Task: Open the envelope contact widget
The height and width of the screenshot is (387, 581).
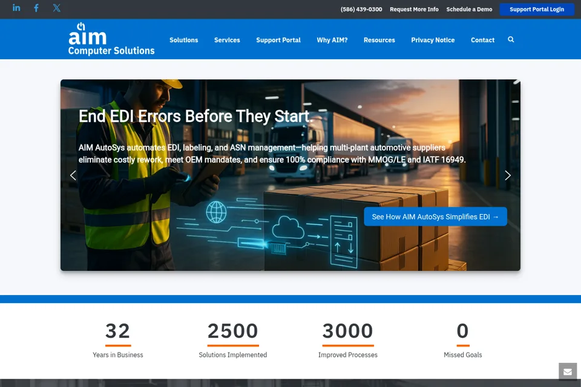Action: tap(568, 372)
